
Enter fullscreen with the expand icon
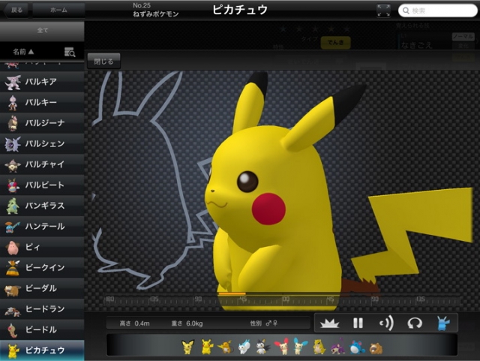point(383,11)
